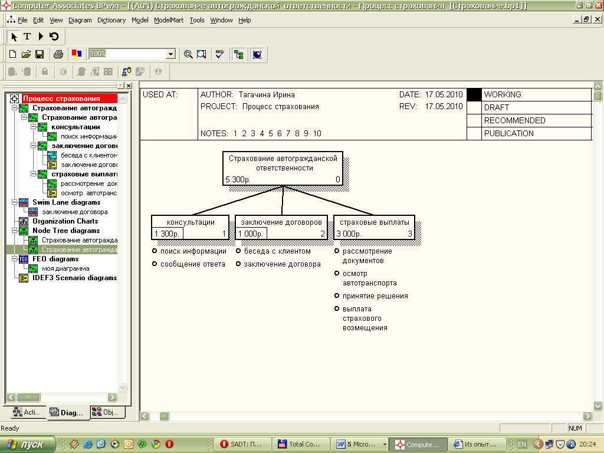Click the ModelMart key tool icon
The height and width of the screenshot is (453, 604).
click(140, 71)
